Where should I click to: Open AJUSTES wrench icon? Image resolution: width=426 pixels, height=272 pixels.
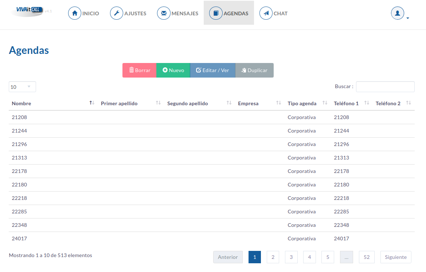(x=117, y=13)
